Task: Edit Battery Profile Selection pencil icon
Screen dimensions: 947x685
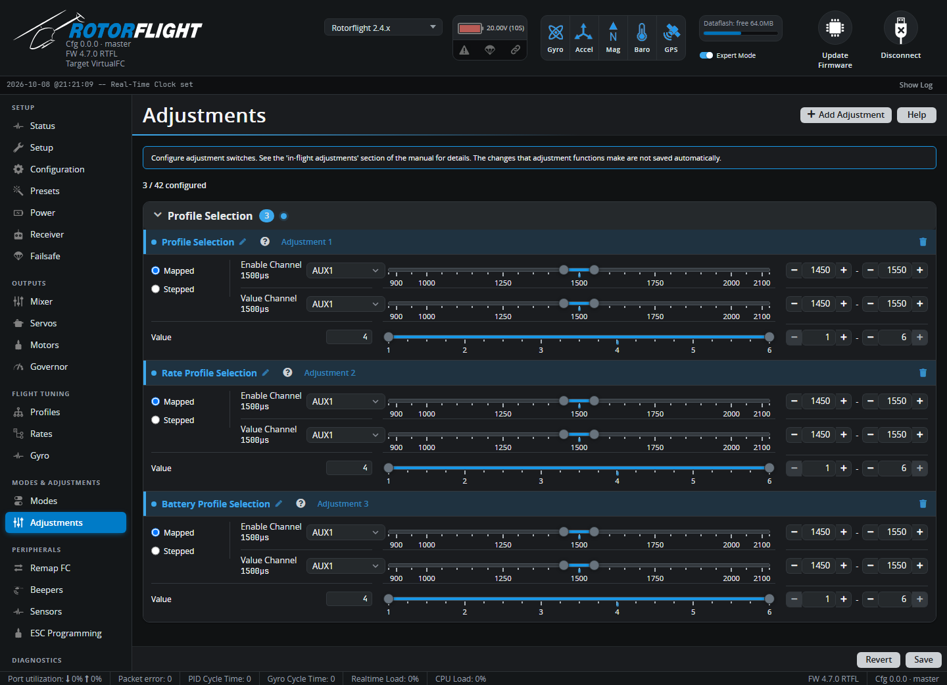Action: tap(279, 503)
